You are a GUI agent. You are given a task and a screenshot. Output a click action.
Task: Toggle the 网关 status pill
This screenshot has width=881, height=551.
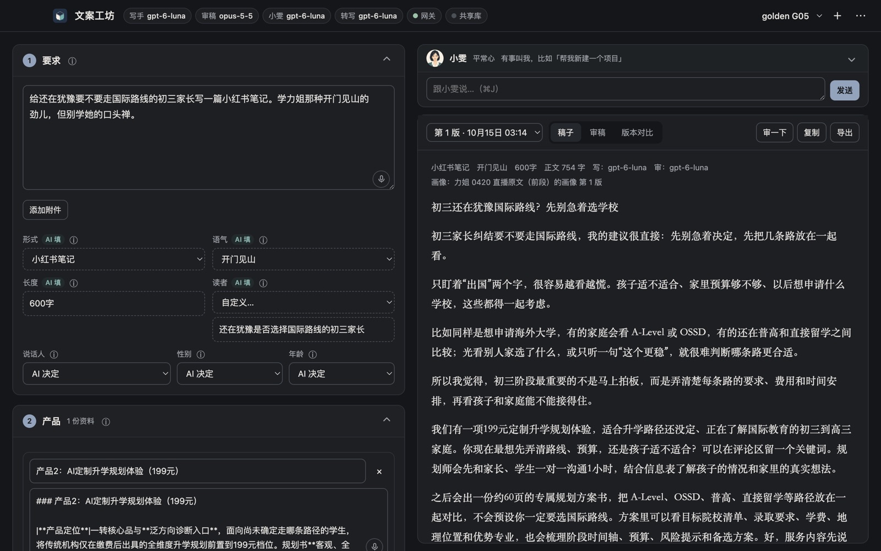coord(425,16)
